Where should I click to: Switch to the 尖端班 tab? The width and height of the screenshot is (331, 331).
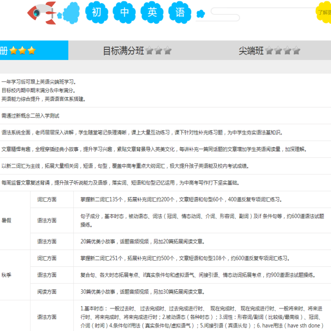(x=251, y=50)
